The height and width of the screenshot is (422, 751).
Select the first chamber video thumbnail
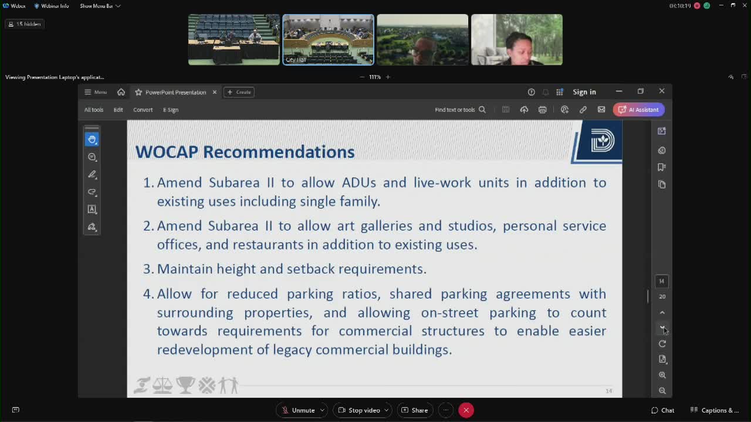234,39
